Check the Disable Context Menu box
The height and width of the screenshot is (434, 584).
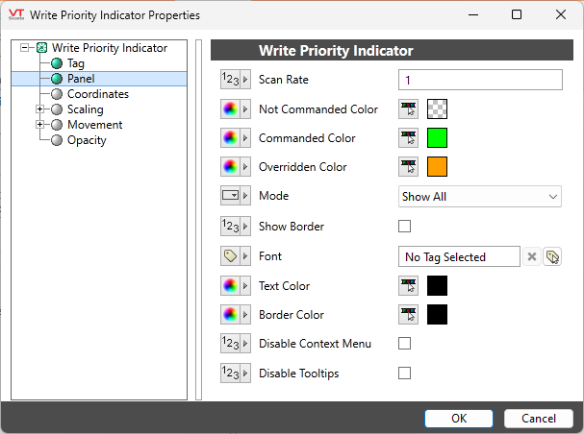(405, 344)
